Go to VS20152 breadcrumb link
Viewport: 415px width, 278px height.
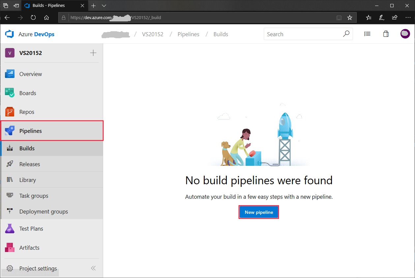(x=153, y=34)
